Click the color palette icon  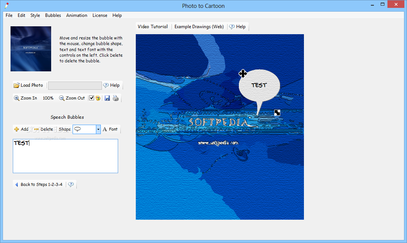[x=98, y=98]
